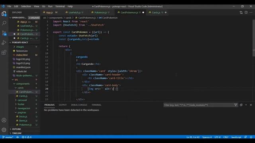Open the Manage settings gear
Screen dimensions: 255x143
(4, 130)
